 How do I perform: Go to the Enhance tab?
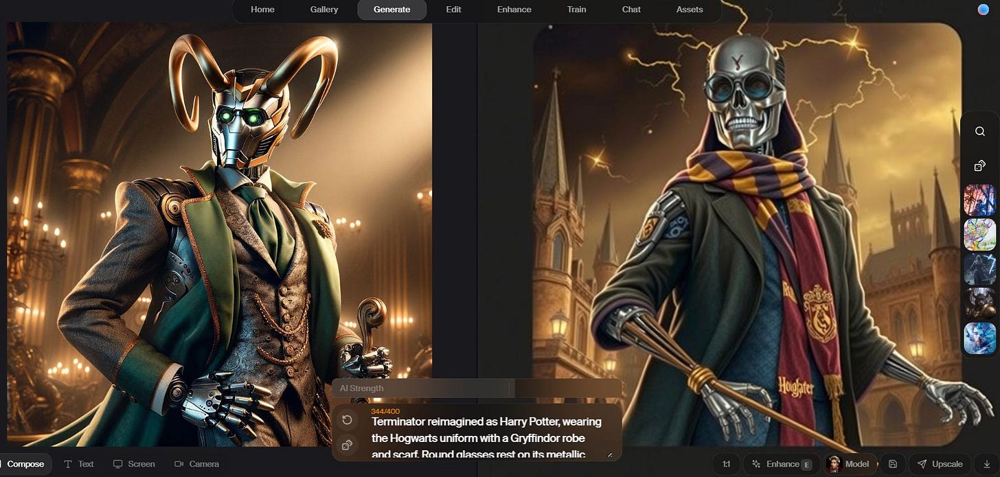coord(514,10)
